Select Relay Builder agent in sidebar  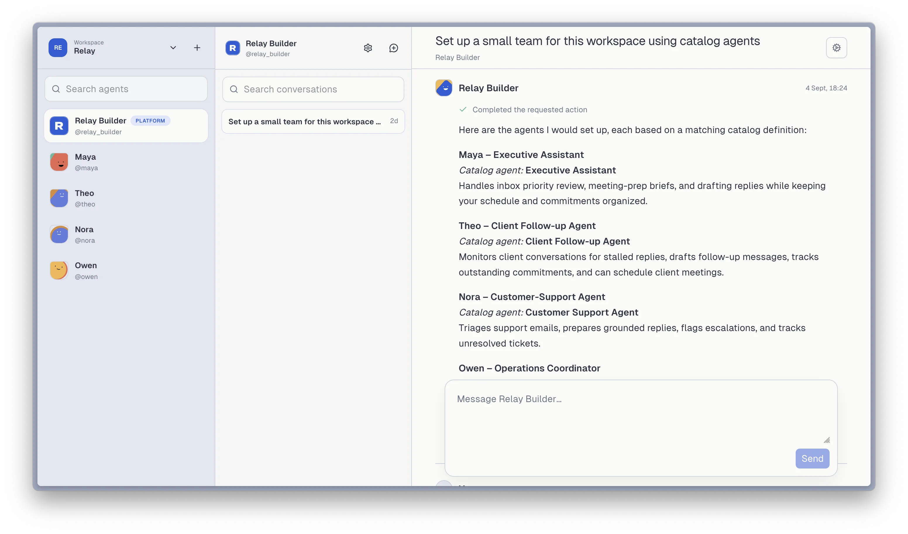[126, 126]
